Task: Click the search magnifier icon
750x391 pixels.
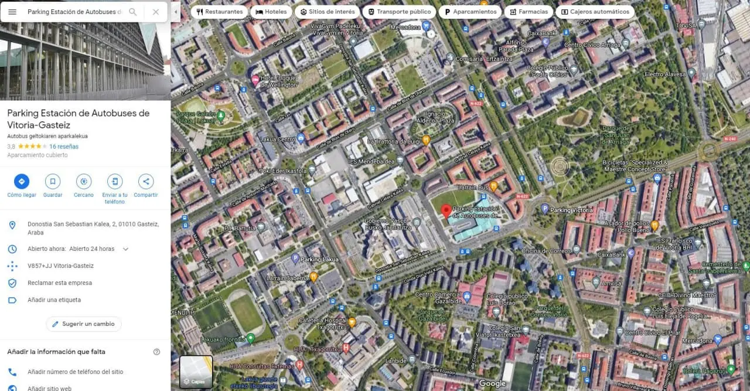Action: click(133, 12)
